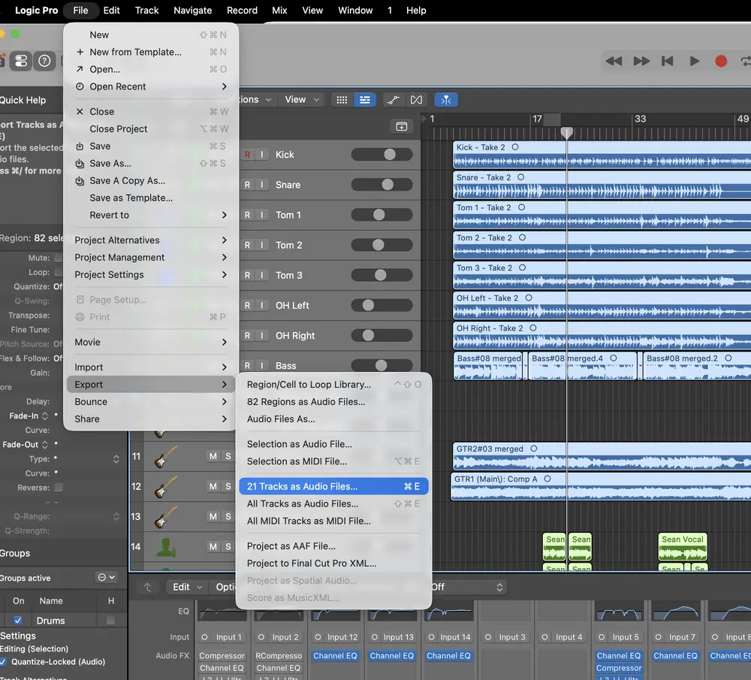
Task: Expand Project Alternatives submenu
Action: [x=151, y=240]
